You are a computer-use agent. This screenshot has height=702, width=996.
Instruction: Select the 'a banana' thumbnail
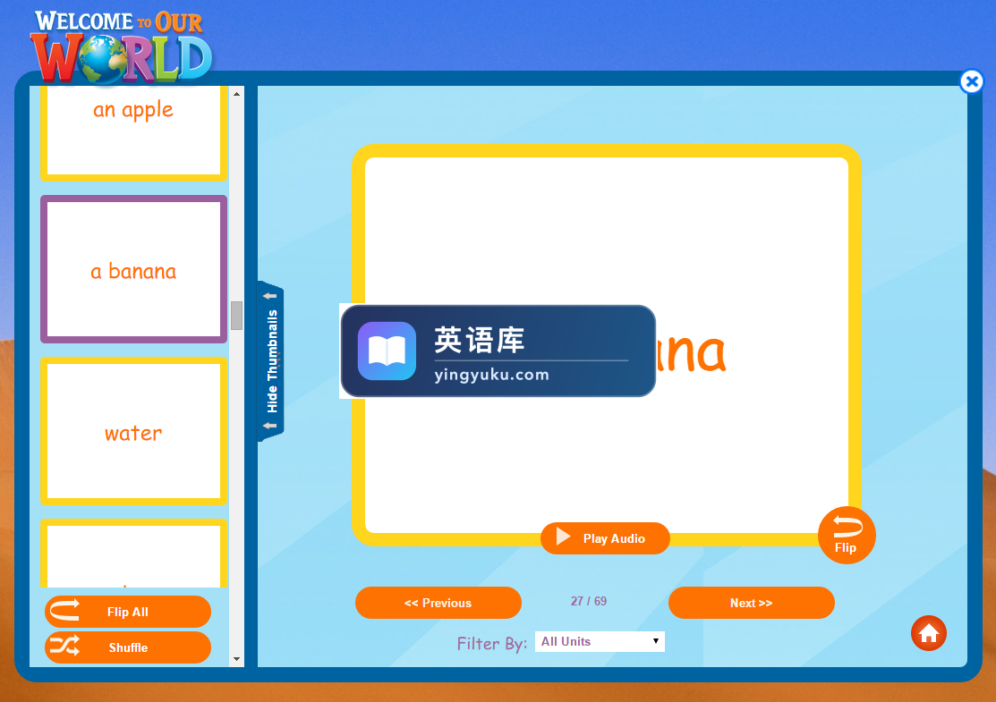click(x=134, y=269)
